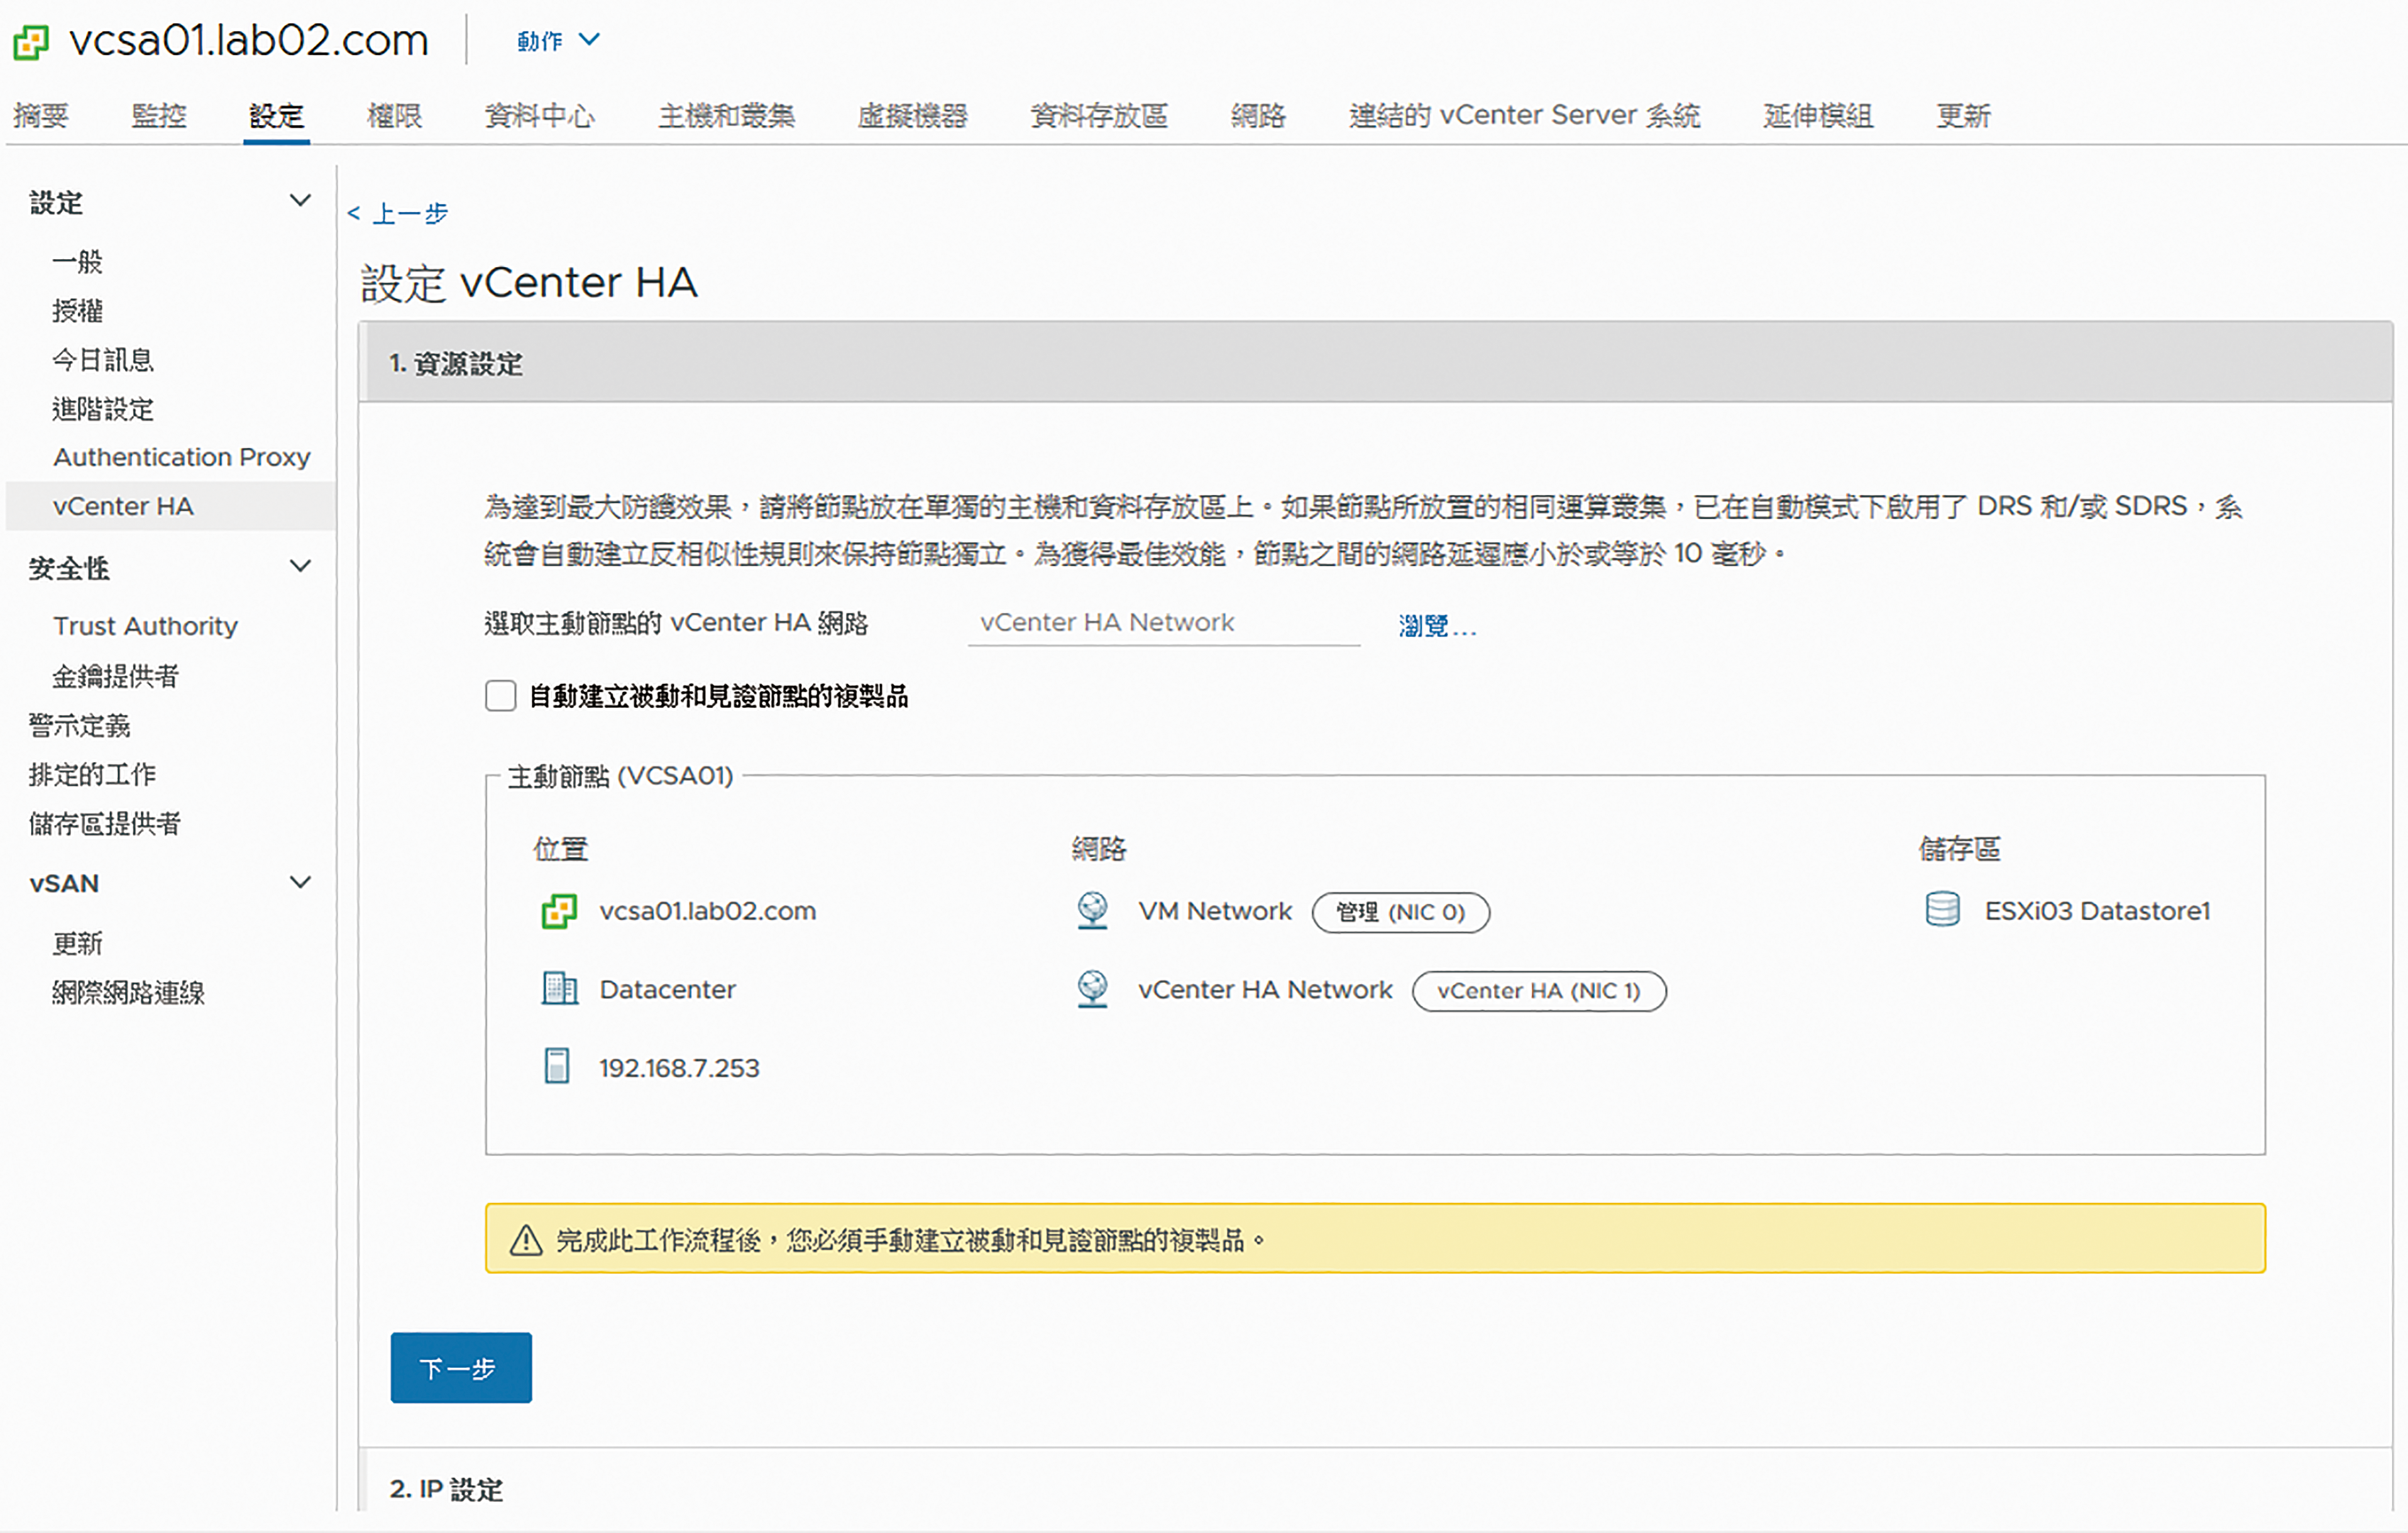Open the 權限 tab

394,115
